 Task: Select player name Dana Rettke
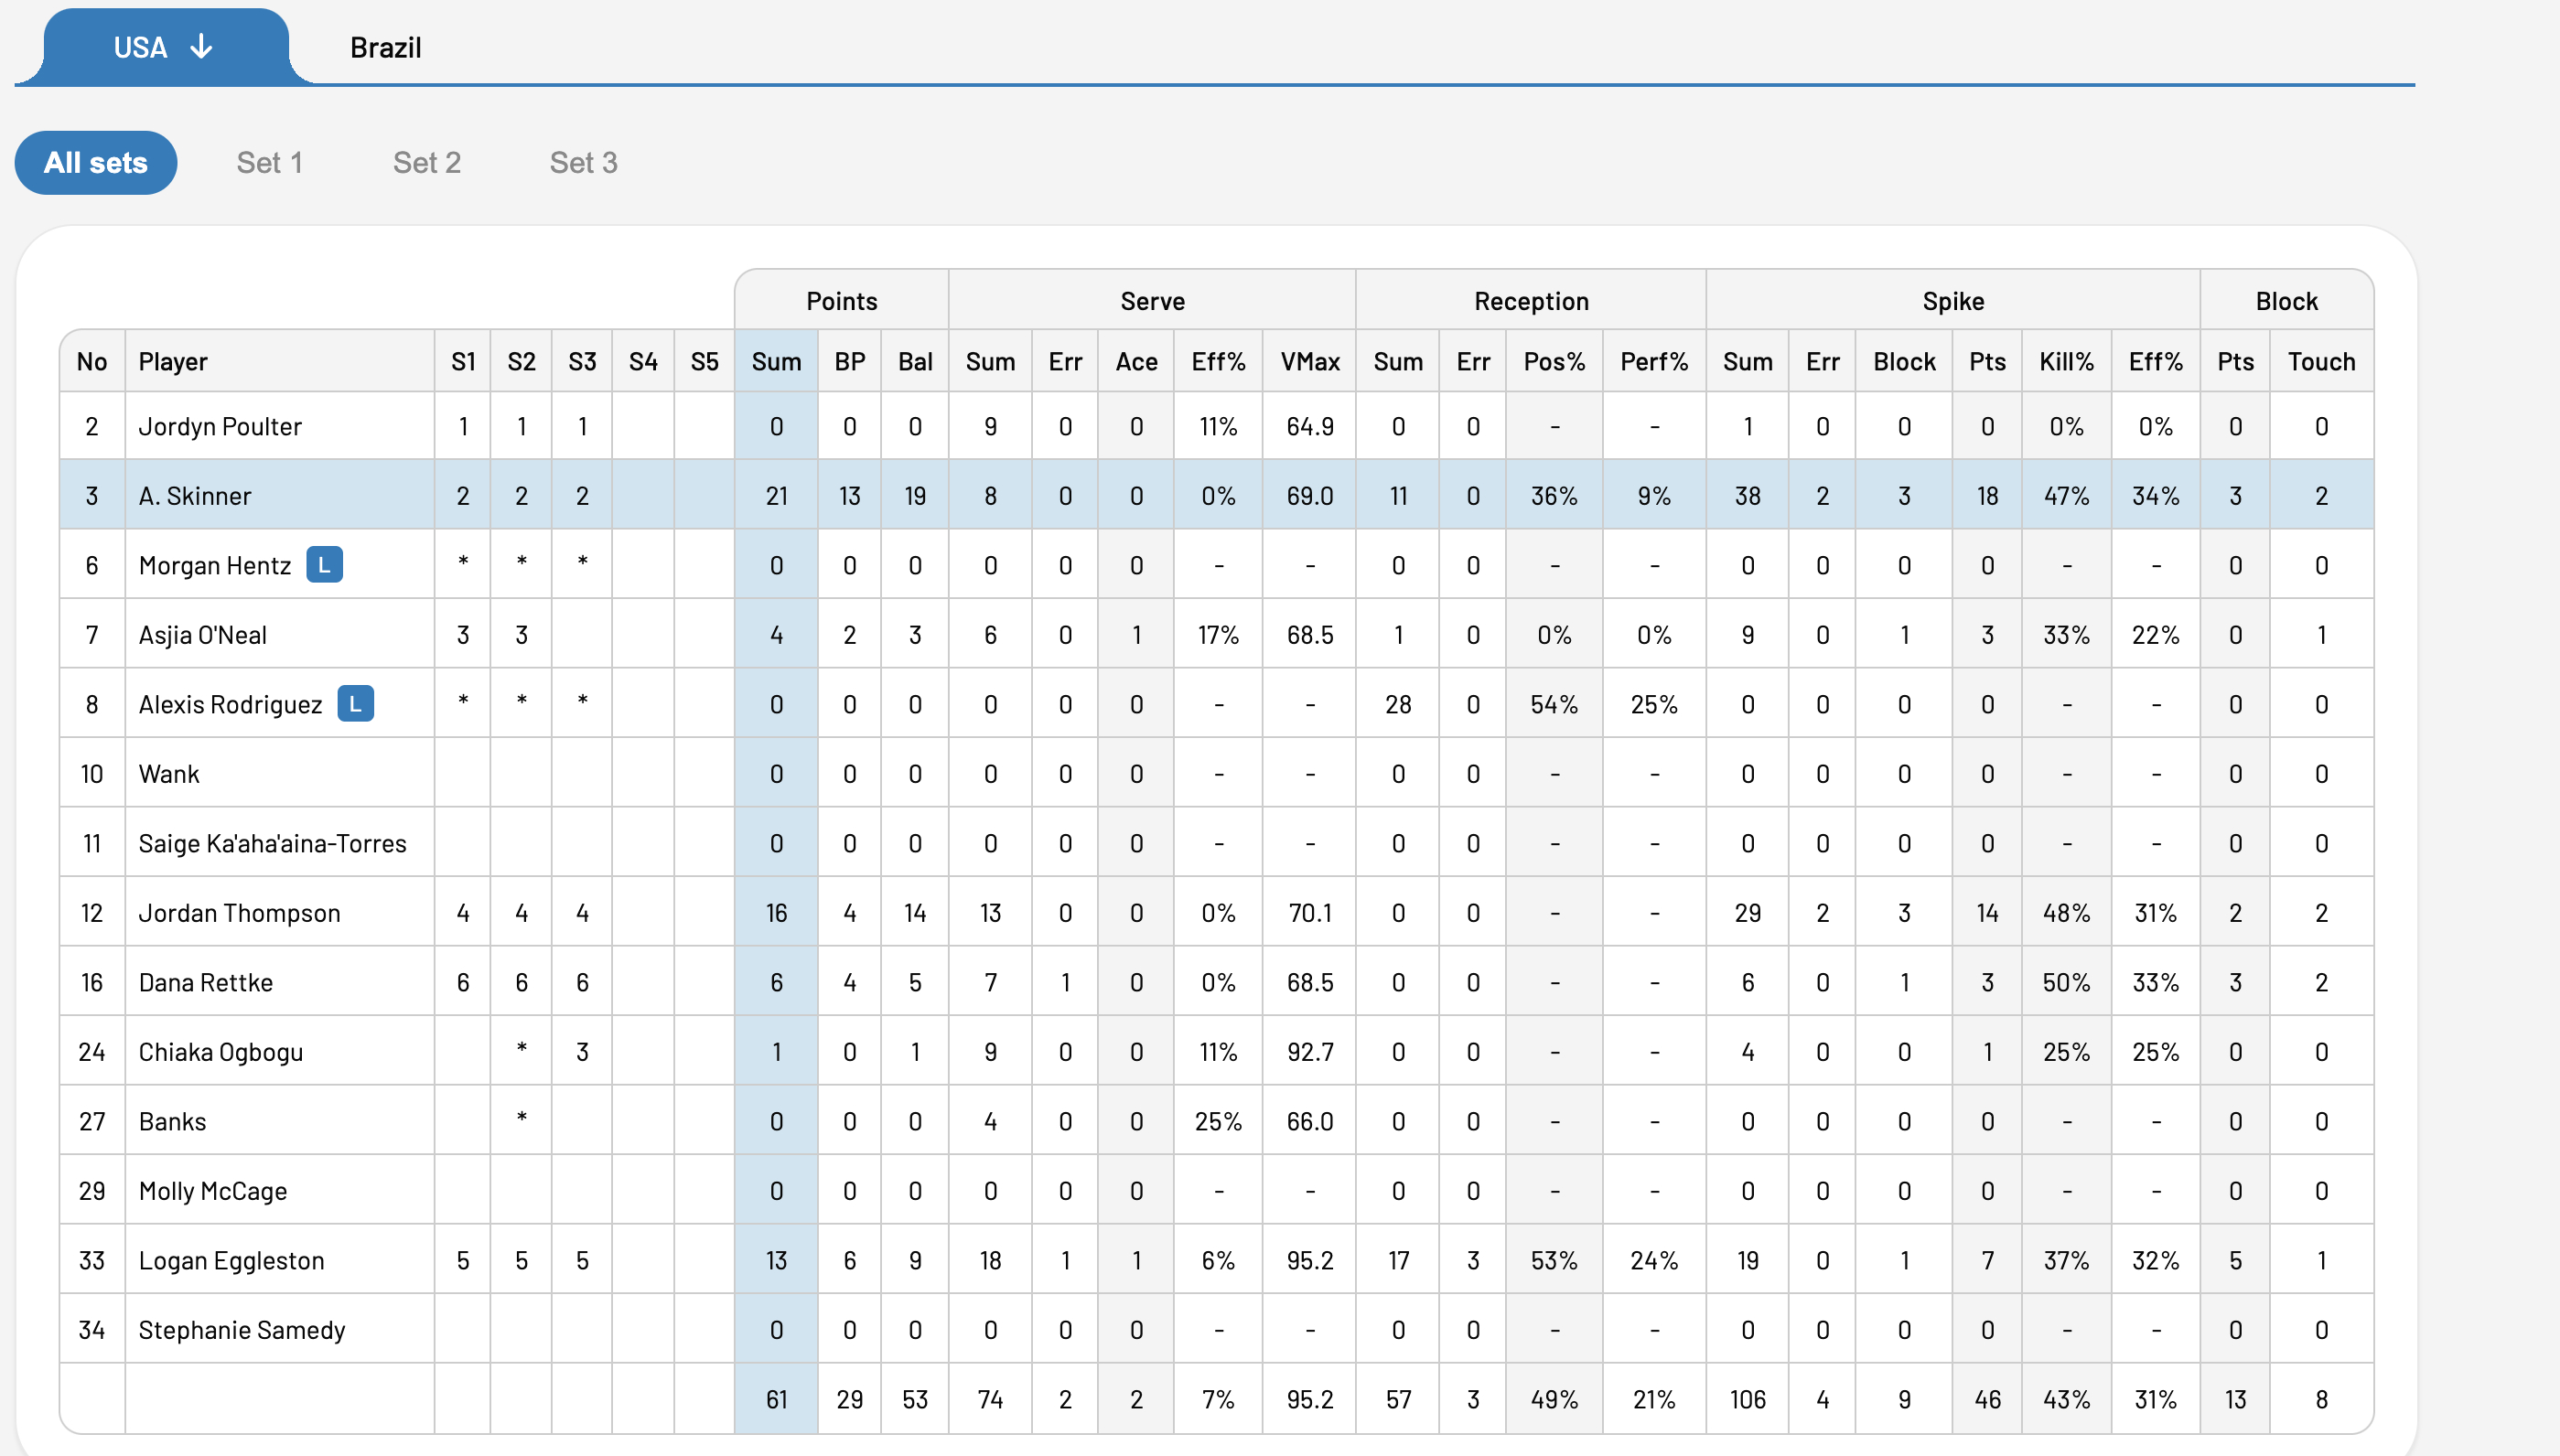[206, 983]
